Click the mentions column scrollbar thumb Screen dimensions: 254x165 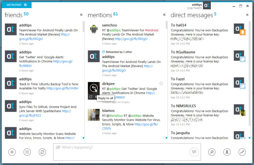[x=167, y=25]
